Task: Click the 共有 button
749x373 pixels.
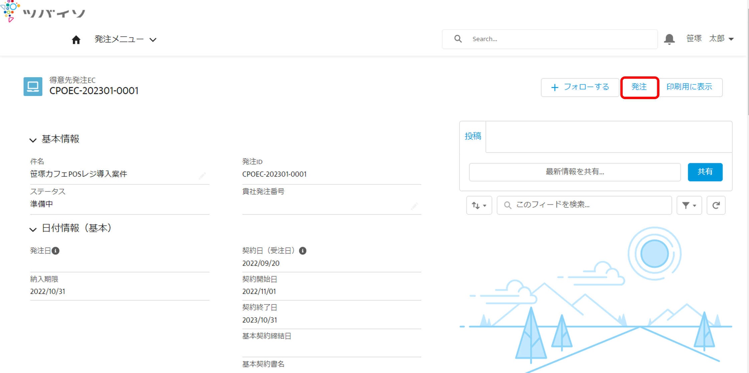Action: (705, 172)
